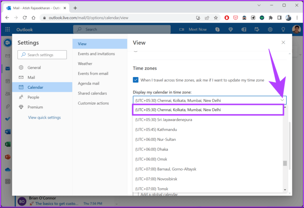The image size is (304, 208).
Task: Open the People settings category
Action: [x=42, y=97]
